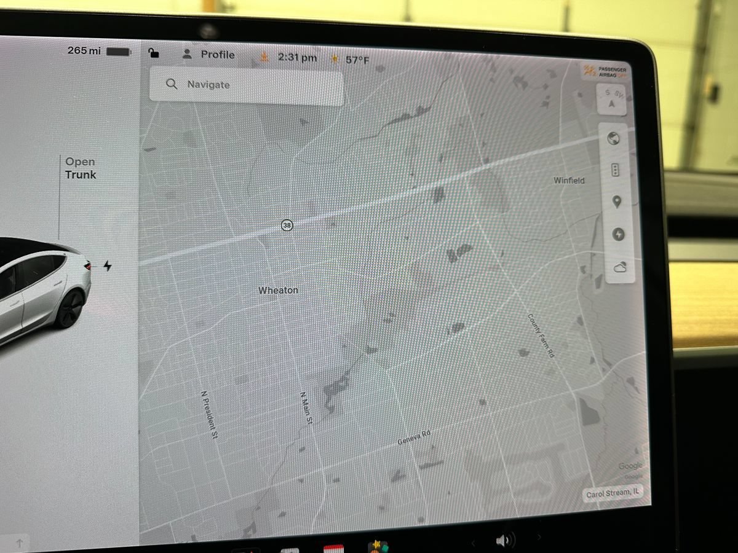Tap the Navigate search field
The height and width of the screenshot is (553, 738).
coord(247,86)
